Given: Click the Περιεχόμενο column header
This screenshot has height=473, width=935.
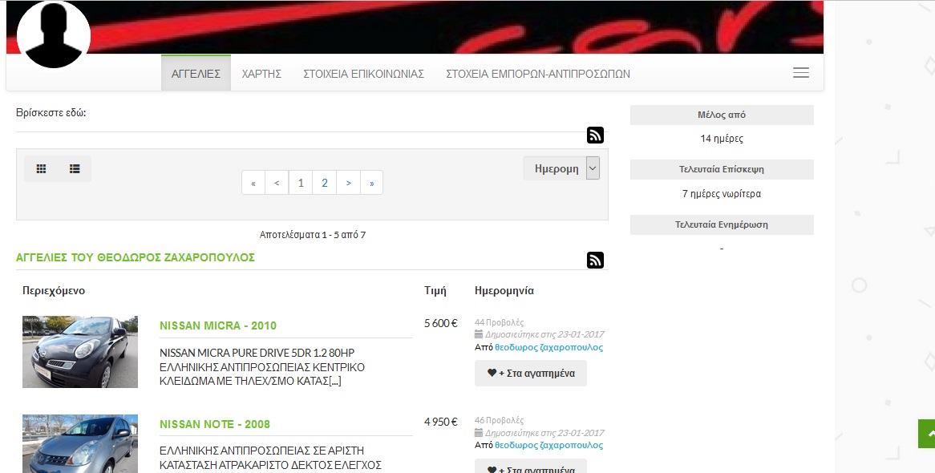Looking at the screenshot, I should click(x=54, y=291).
